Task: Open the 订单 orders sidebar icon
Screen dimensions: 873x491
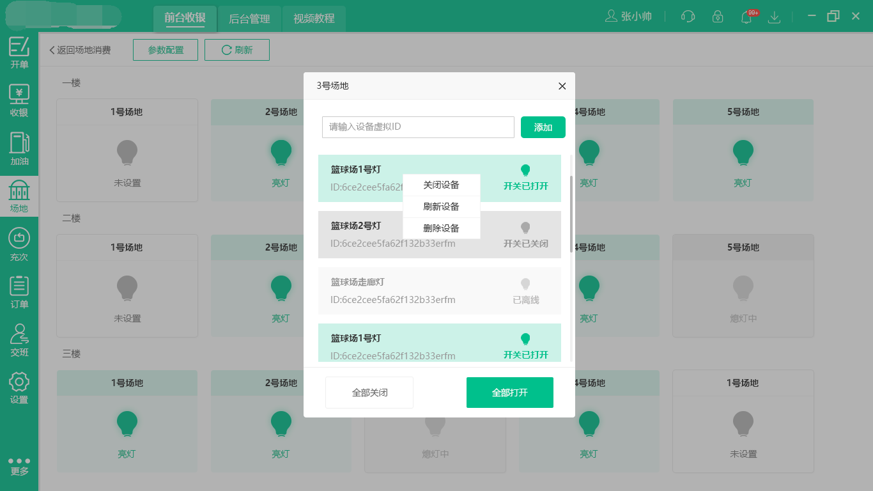Action: pos(19,292)
